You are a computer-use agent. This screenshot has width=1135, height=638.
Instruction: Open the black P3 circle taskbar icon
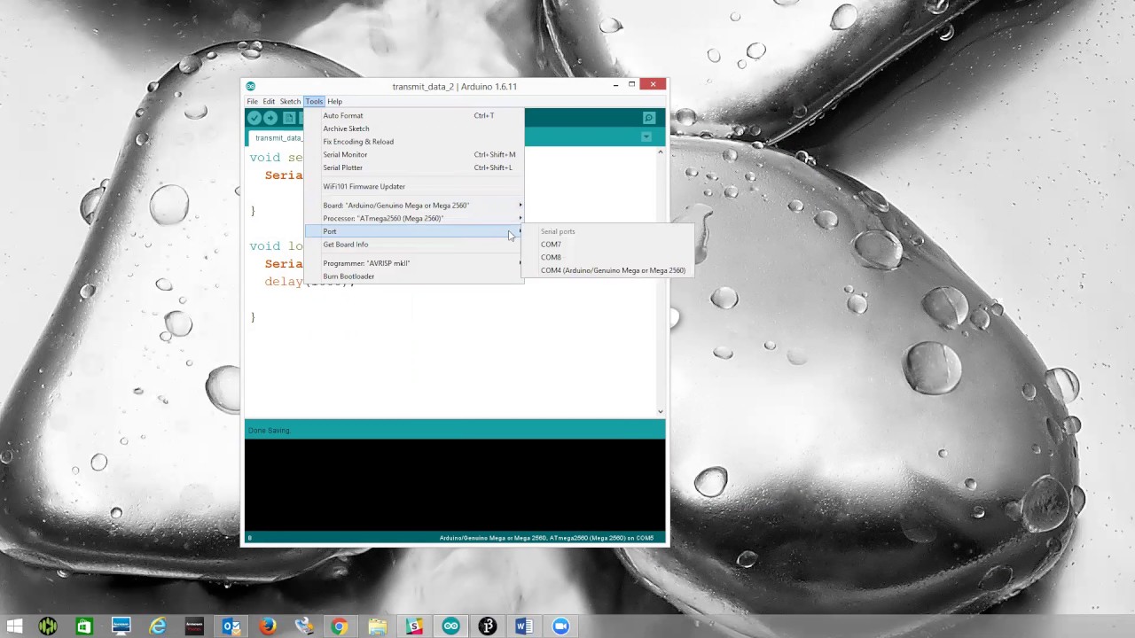point(488,626)
